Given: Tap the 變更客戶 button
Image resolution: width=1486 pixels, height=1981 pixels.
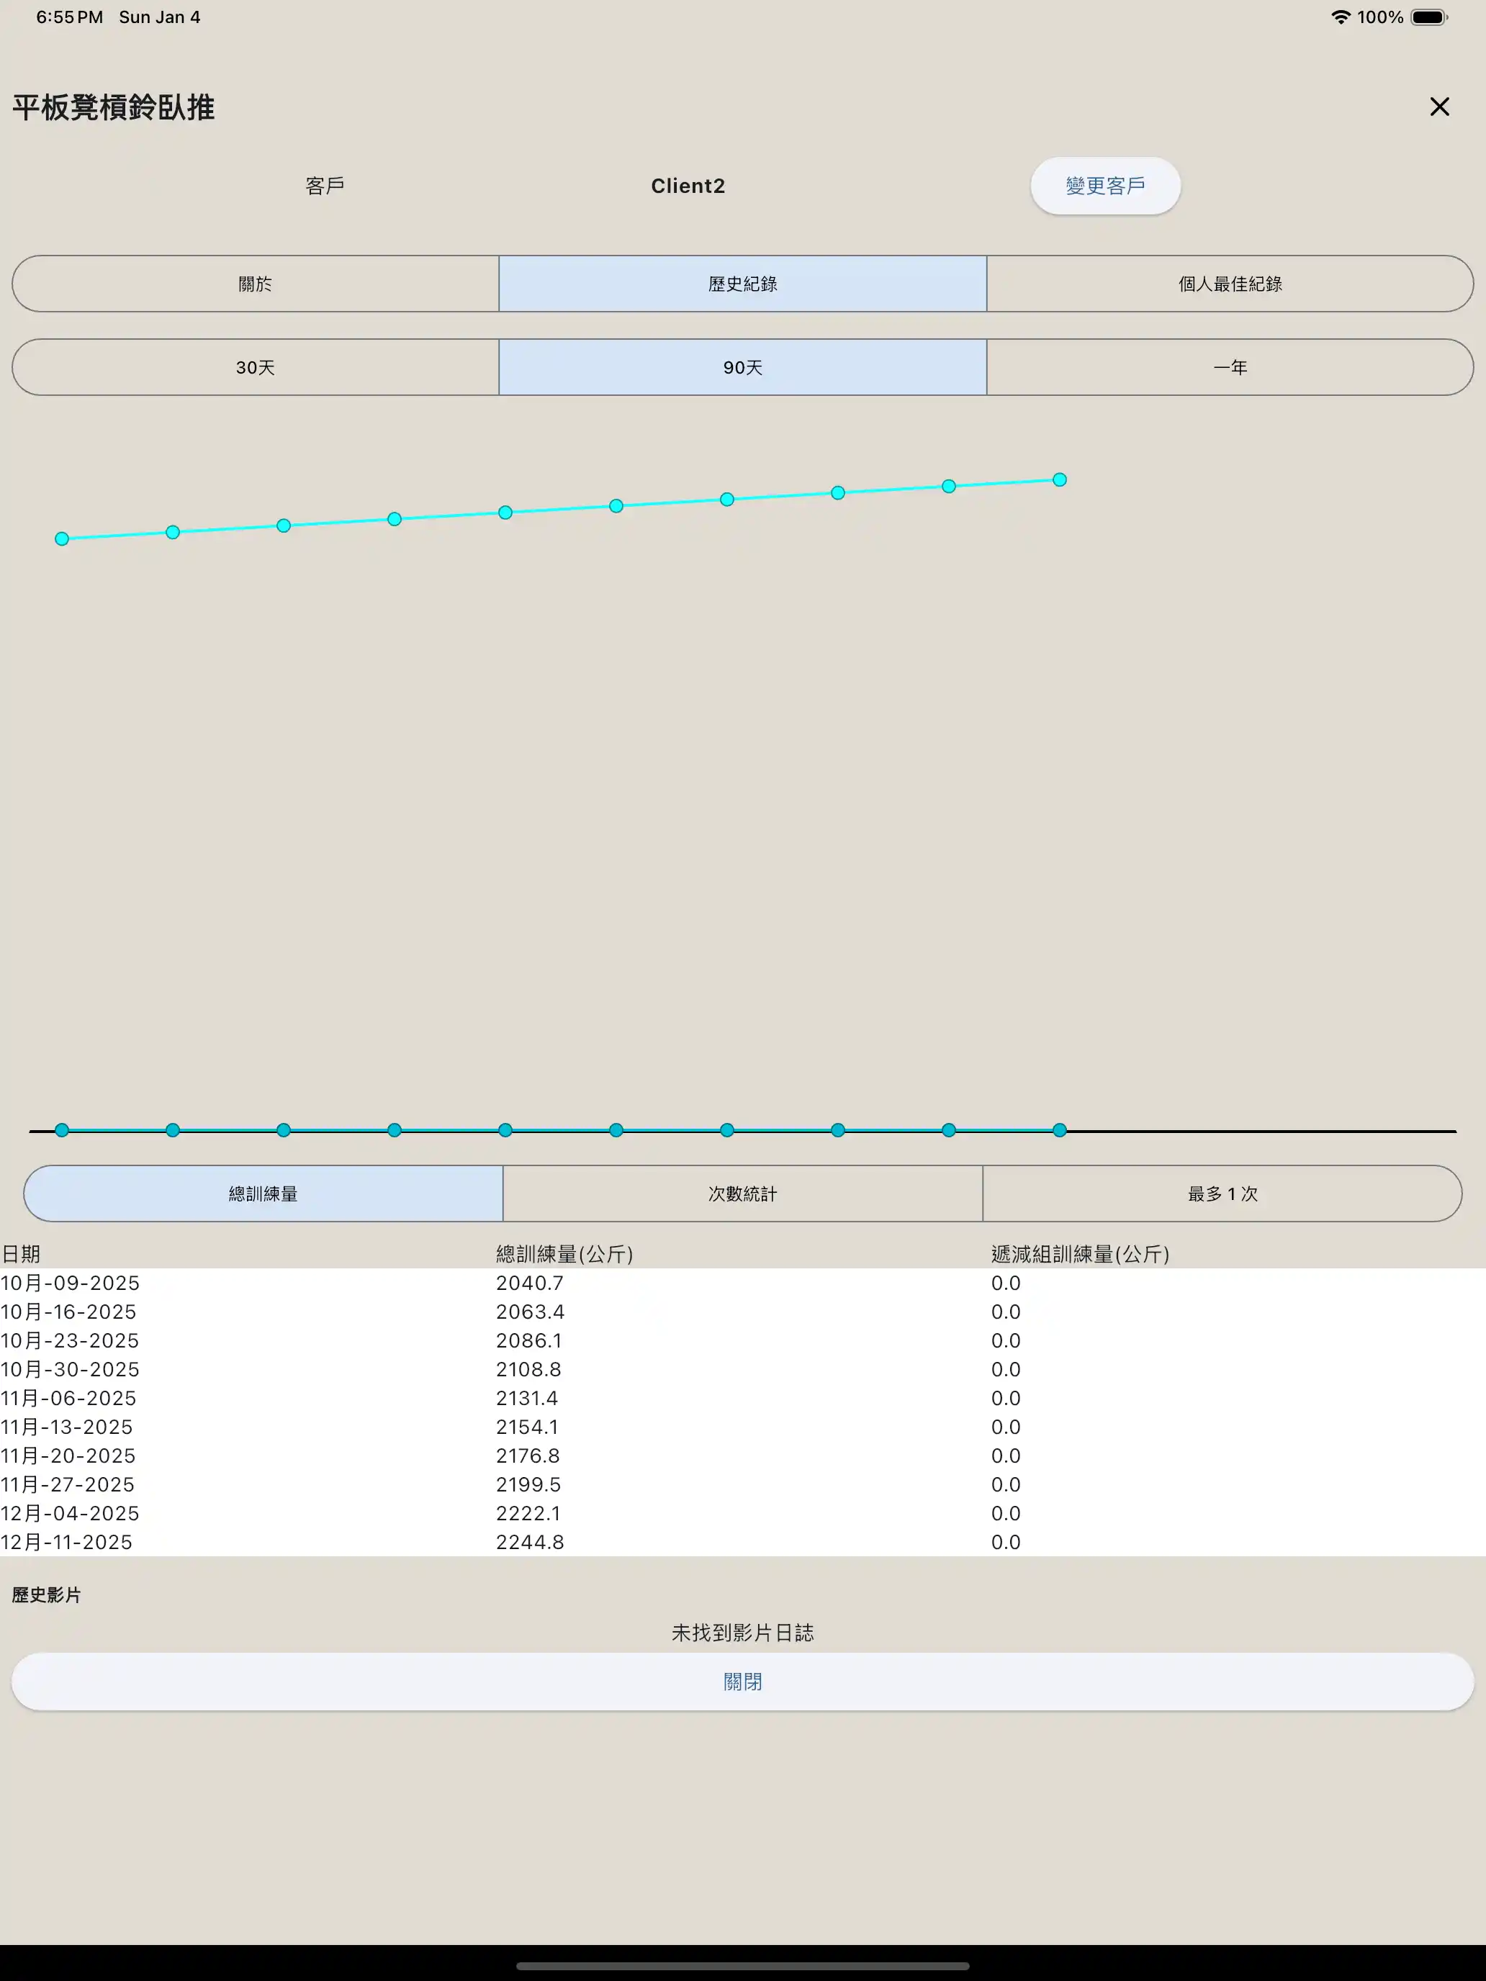Looking at the screenshot, I should [1104, 186].
